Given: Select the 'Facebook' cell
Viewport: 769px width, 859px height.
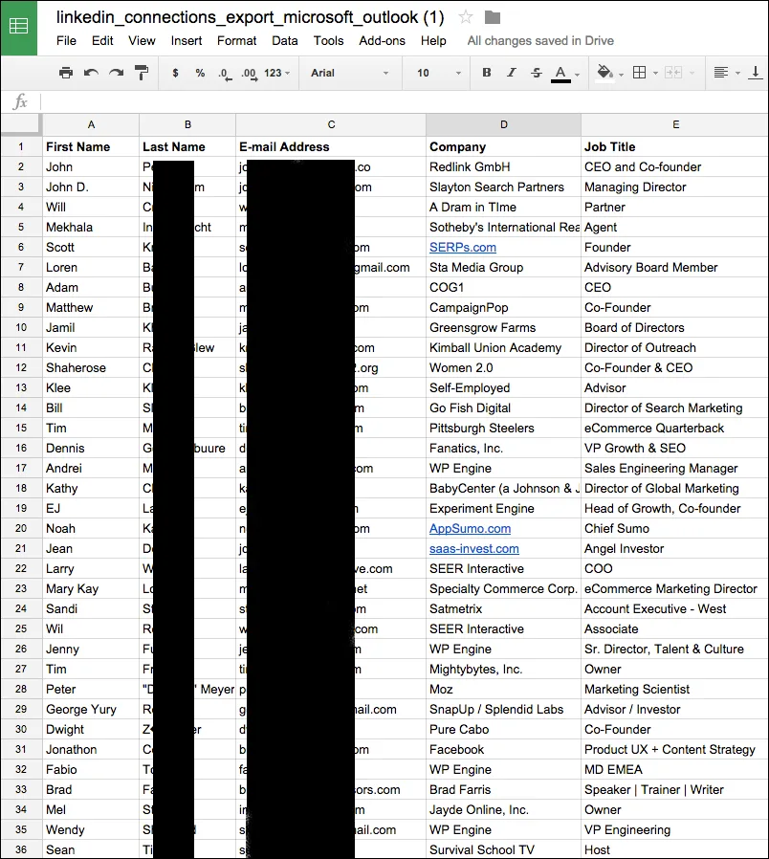Looking at the screenshot, I should point(503,749).
